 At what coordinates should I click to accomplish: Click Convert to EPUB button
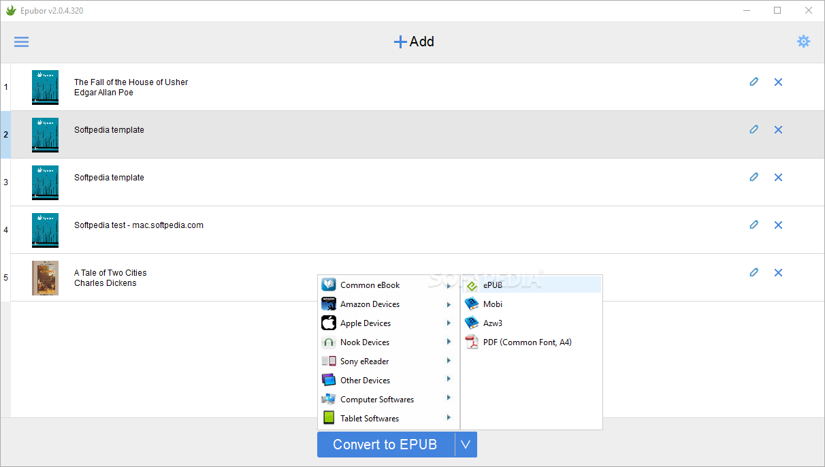click(x=385, y=445)
